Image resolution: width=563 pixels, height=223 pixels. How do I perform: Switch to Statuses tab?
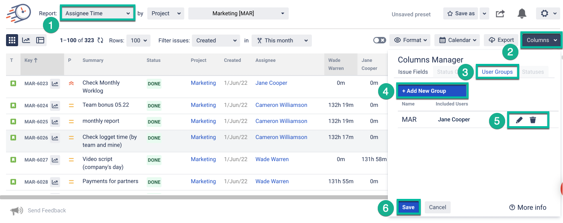pyautogui.click(x=533, y=72)
